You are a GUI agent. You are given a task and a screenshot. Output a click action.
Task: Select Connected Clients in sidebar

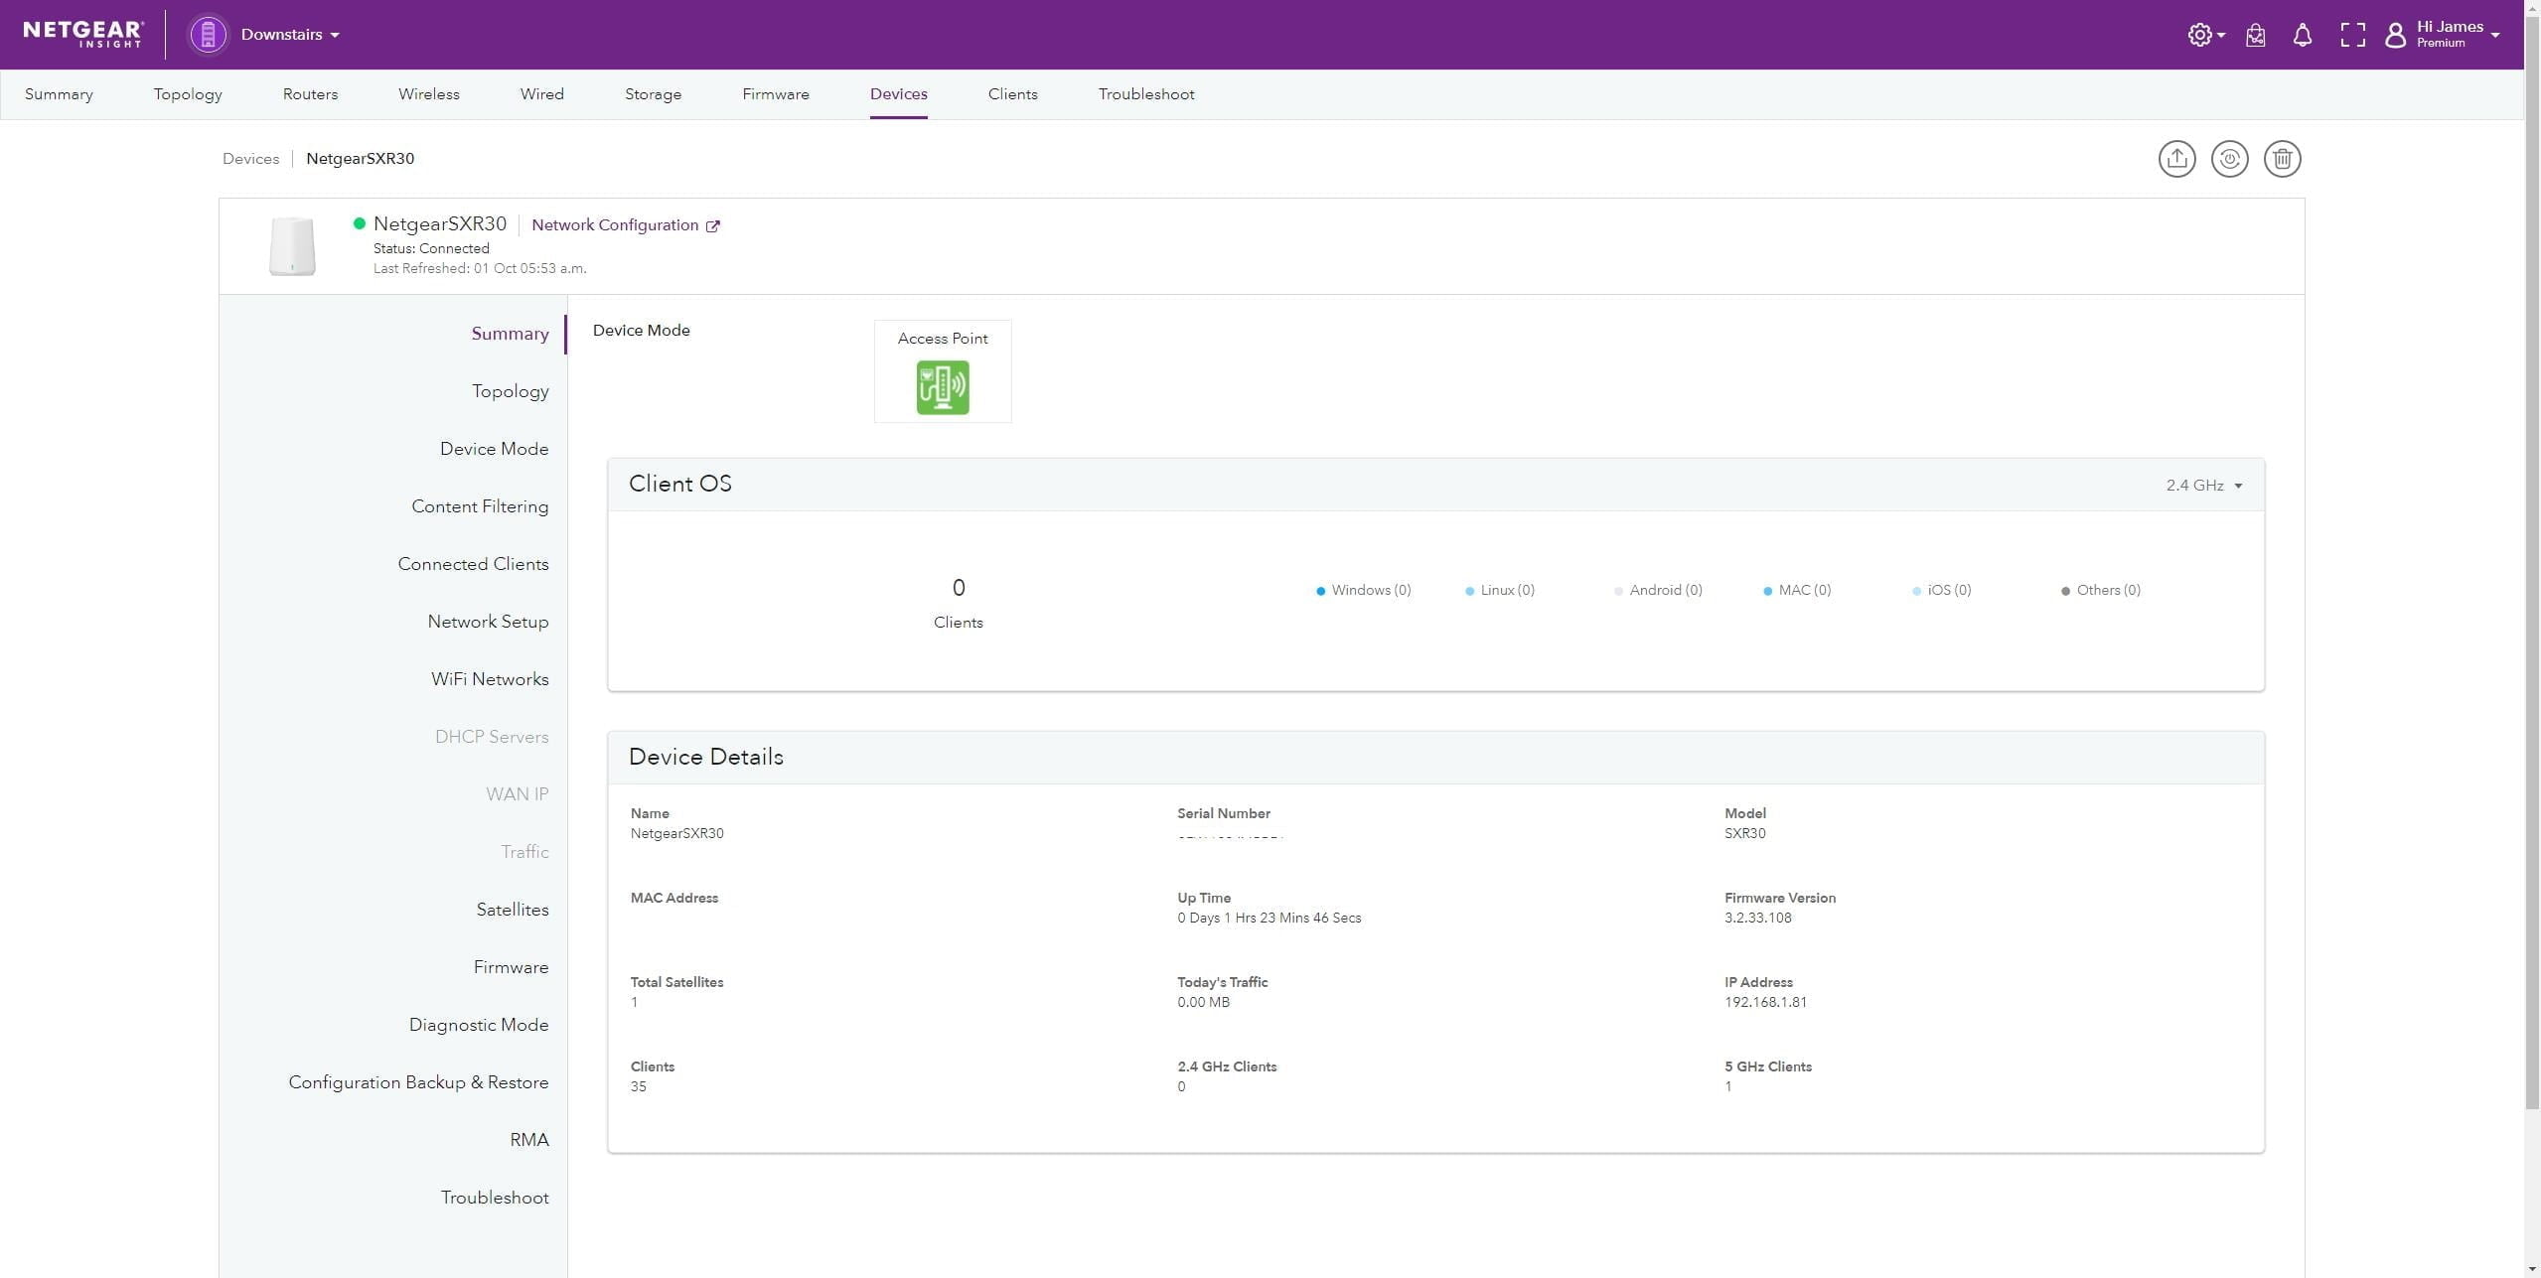click(473, 564)
